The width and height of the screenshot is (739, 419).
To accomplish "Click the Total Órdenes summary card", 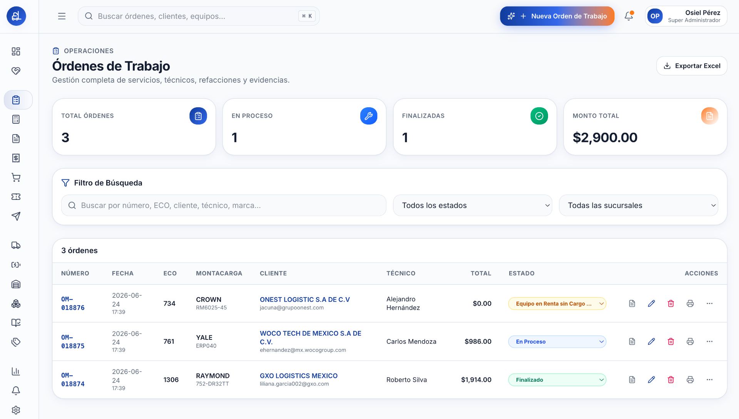I will point(134,127).
